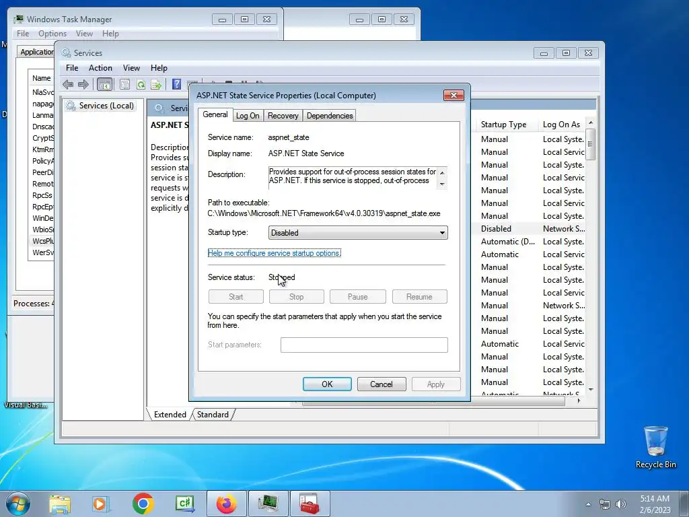Open Firefox from taskbar
The height and width of the screenshot is (517, 689).
(226, 504)
